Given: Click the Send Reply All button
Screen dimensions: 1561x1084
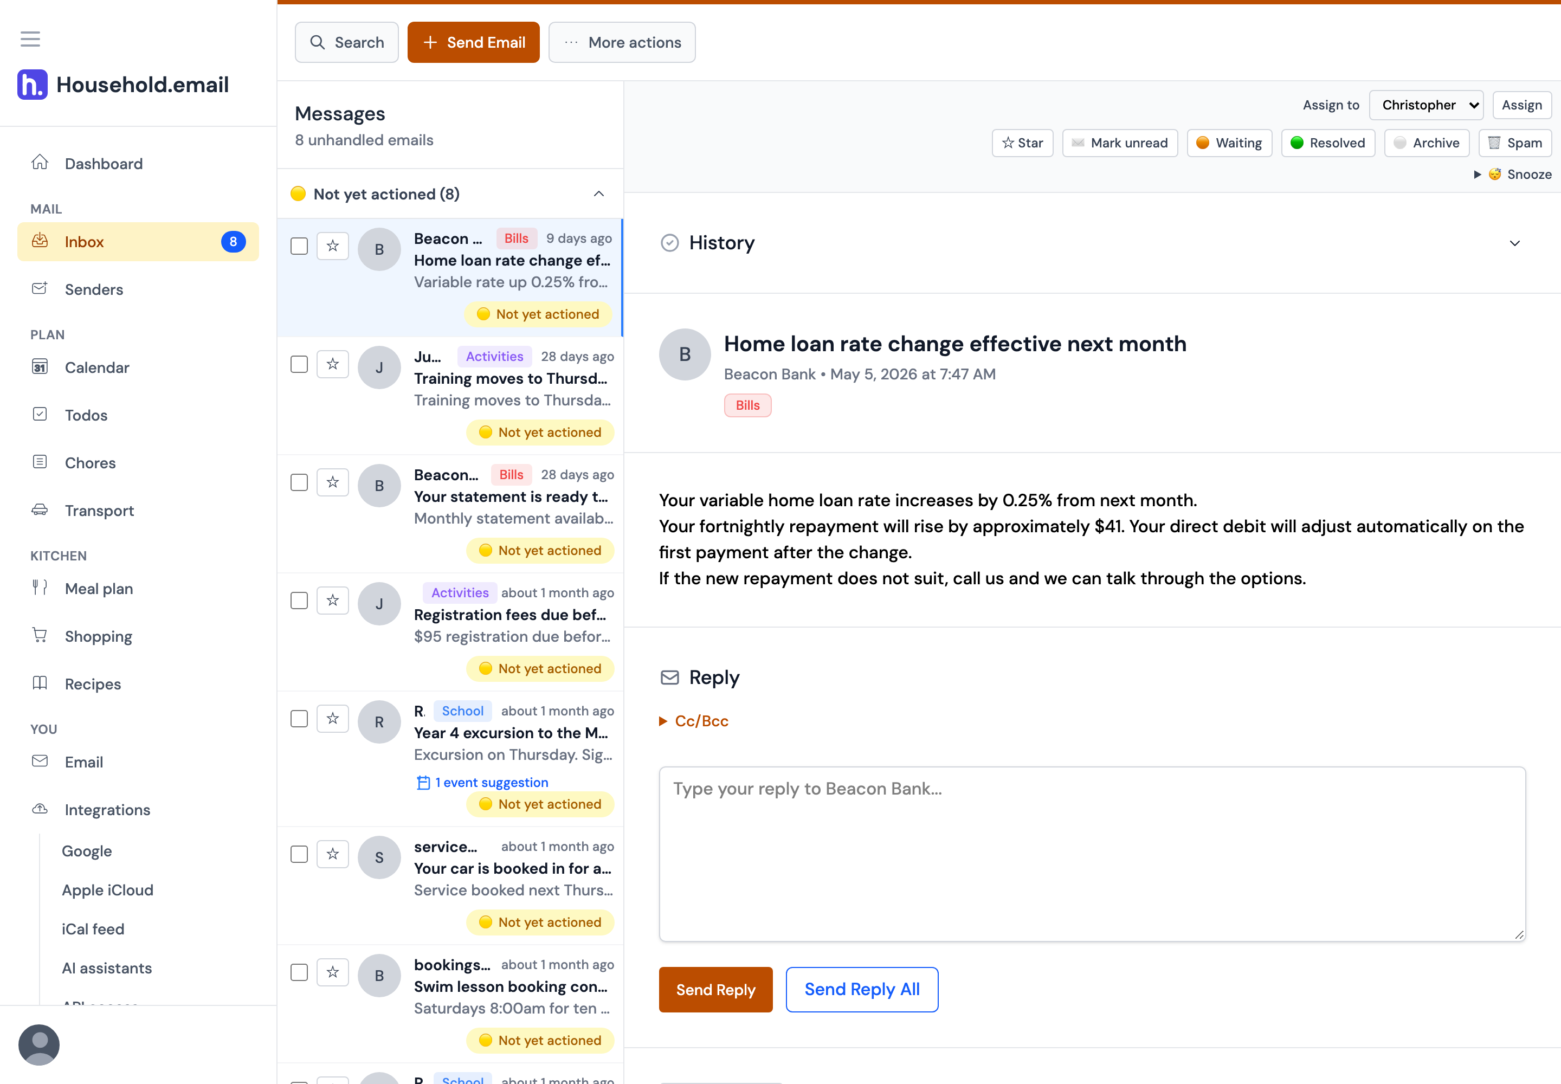Looking at the screenshot, I should (x=862, y=990).
